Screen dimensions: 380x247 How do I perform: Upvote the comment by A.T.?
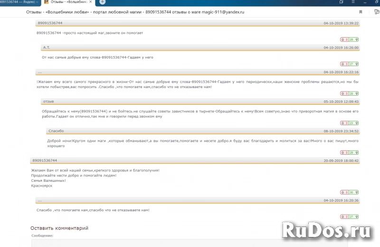(357, 64)
